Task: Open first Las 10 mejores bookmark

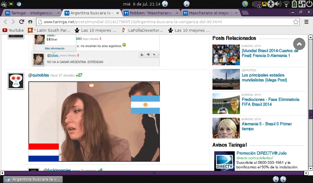Action: click(95, 30)
